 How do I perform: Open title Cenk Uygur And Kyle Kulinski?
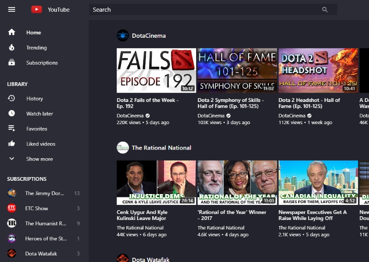(x=142, y=215)
